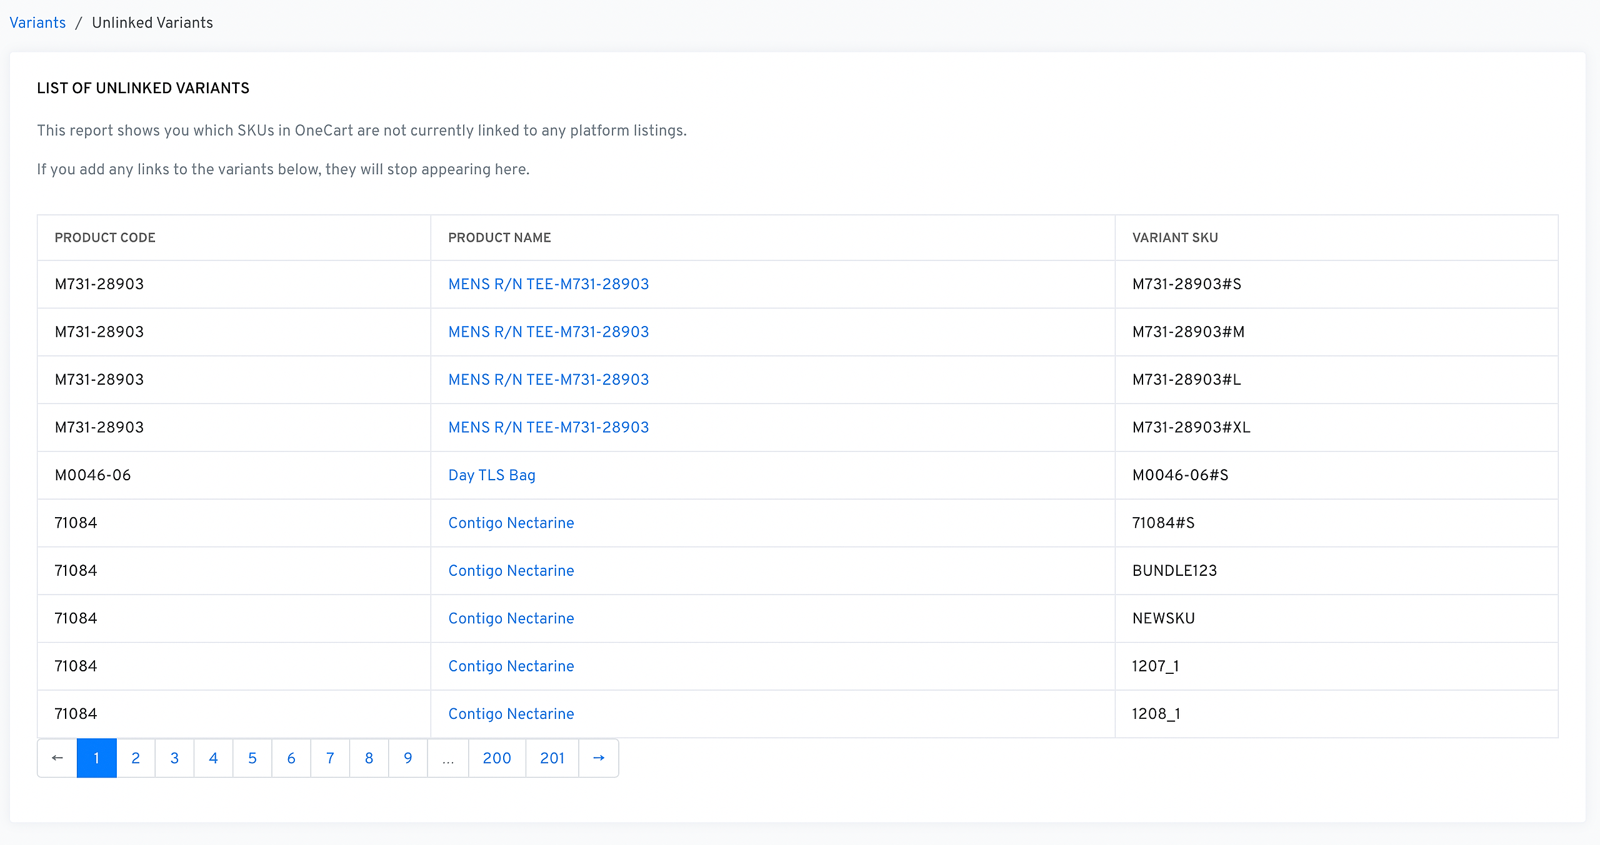Open the Variants breadcrumb link

pyautogui.click(x=37, y=22)
